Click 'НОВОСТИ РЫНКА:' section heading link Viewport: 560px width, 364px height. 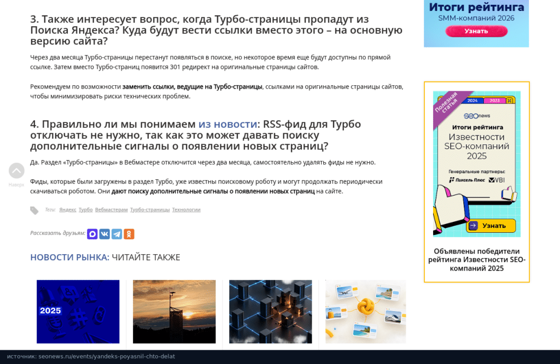tap(69, 257)
